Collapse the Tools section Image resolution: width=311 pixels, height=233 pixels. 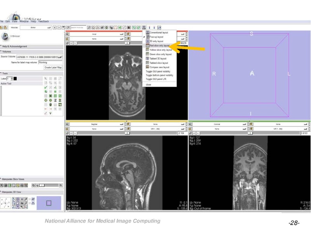click(31, 73)
